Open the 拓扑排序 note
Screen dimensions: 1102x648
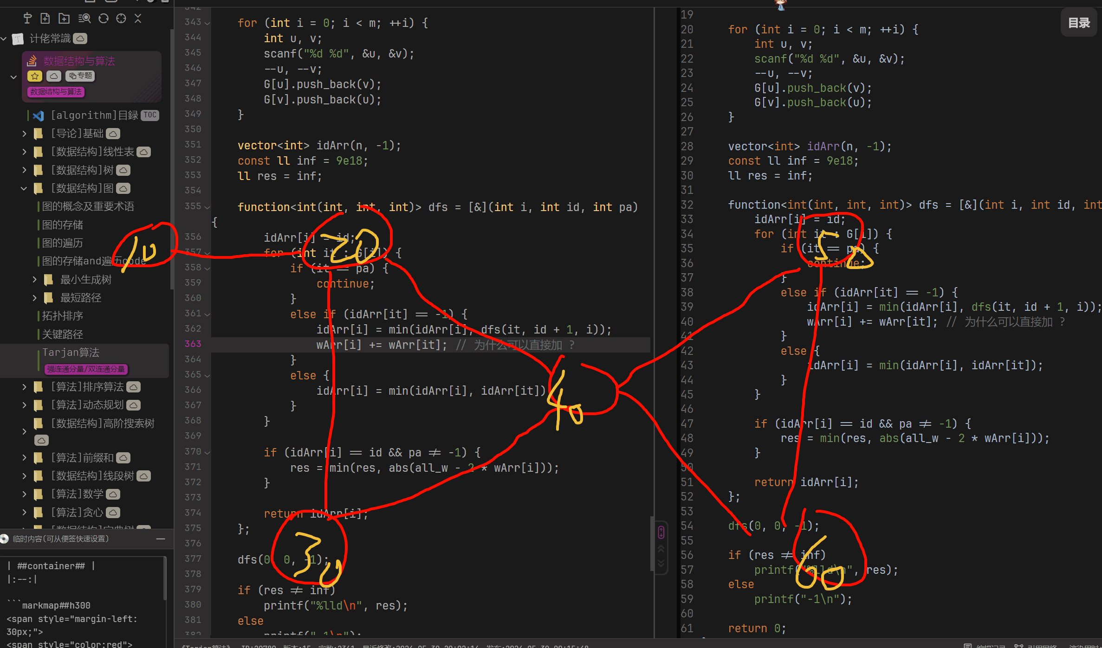(62, 316)
